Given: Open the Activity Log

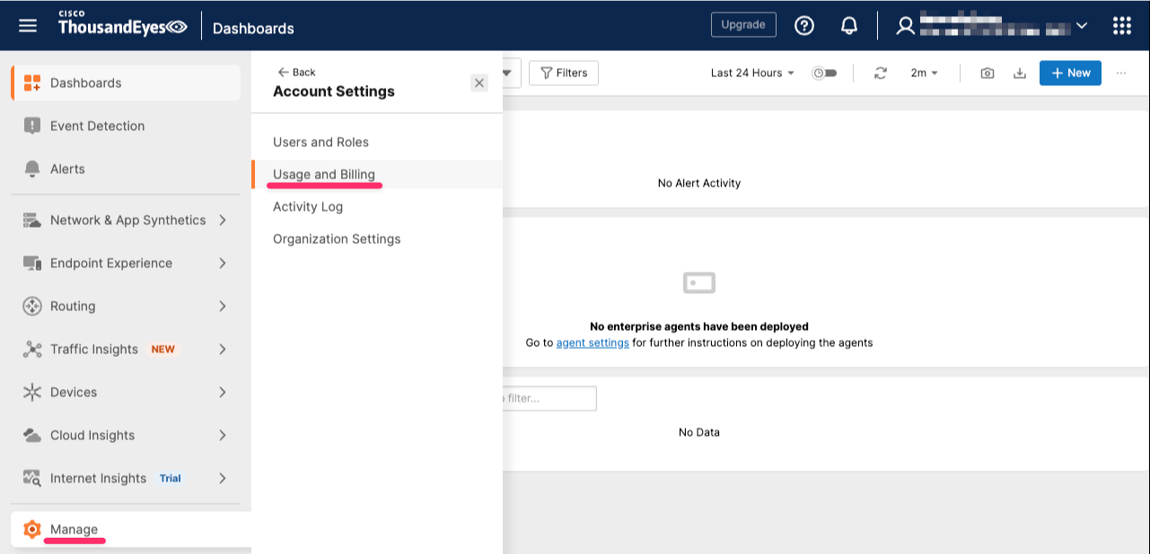Looking at the screenshot, I should [x=308, y=207].
